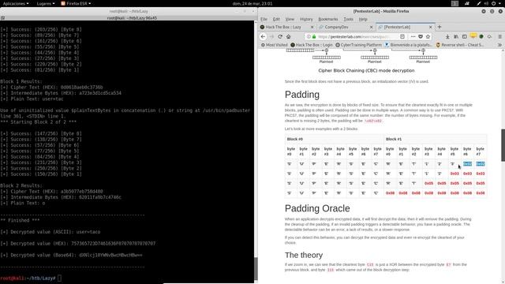
Task: Open Reverse shell Cheat Sheet bookmark
Action: coord(460,45)
